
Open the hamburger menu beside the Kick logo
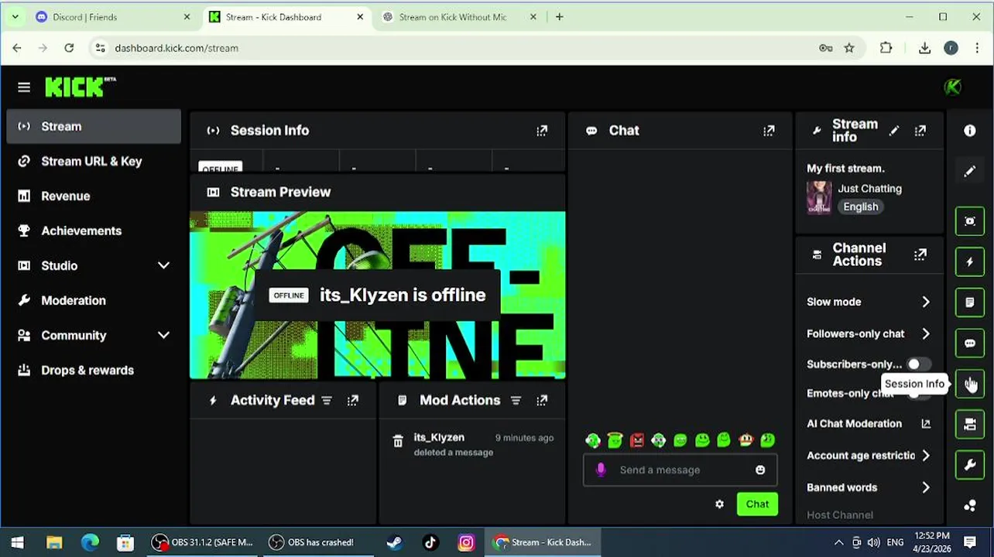pyautogui.click(x=24, y=87)
